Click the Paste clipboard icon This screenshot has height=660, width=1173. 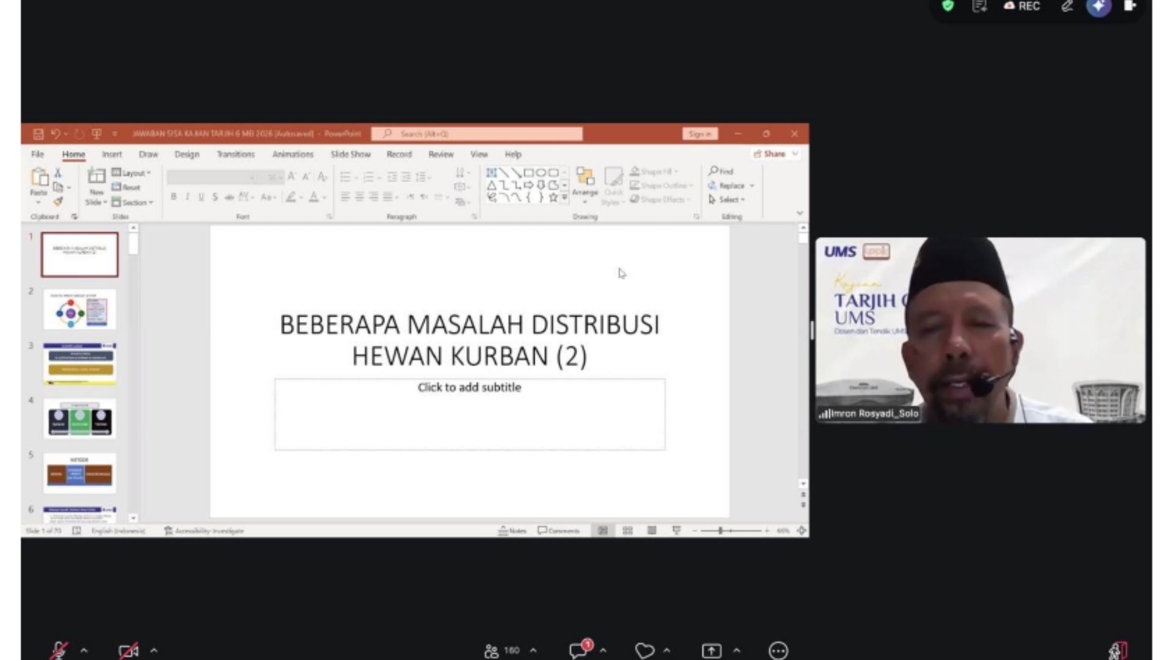(39, 177)
